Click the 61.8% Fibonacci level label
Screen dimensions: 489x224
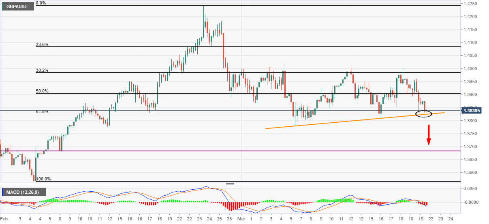click(42, 111)
